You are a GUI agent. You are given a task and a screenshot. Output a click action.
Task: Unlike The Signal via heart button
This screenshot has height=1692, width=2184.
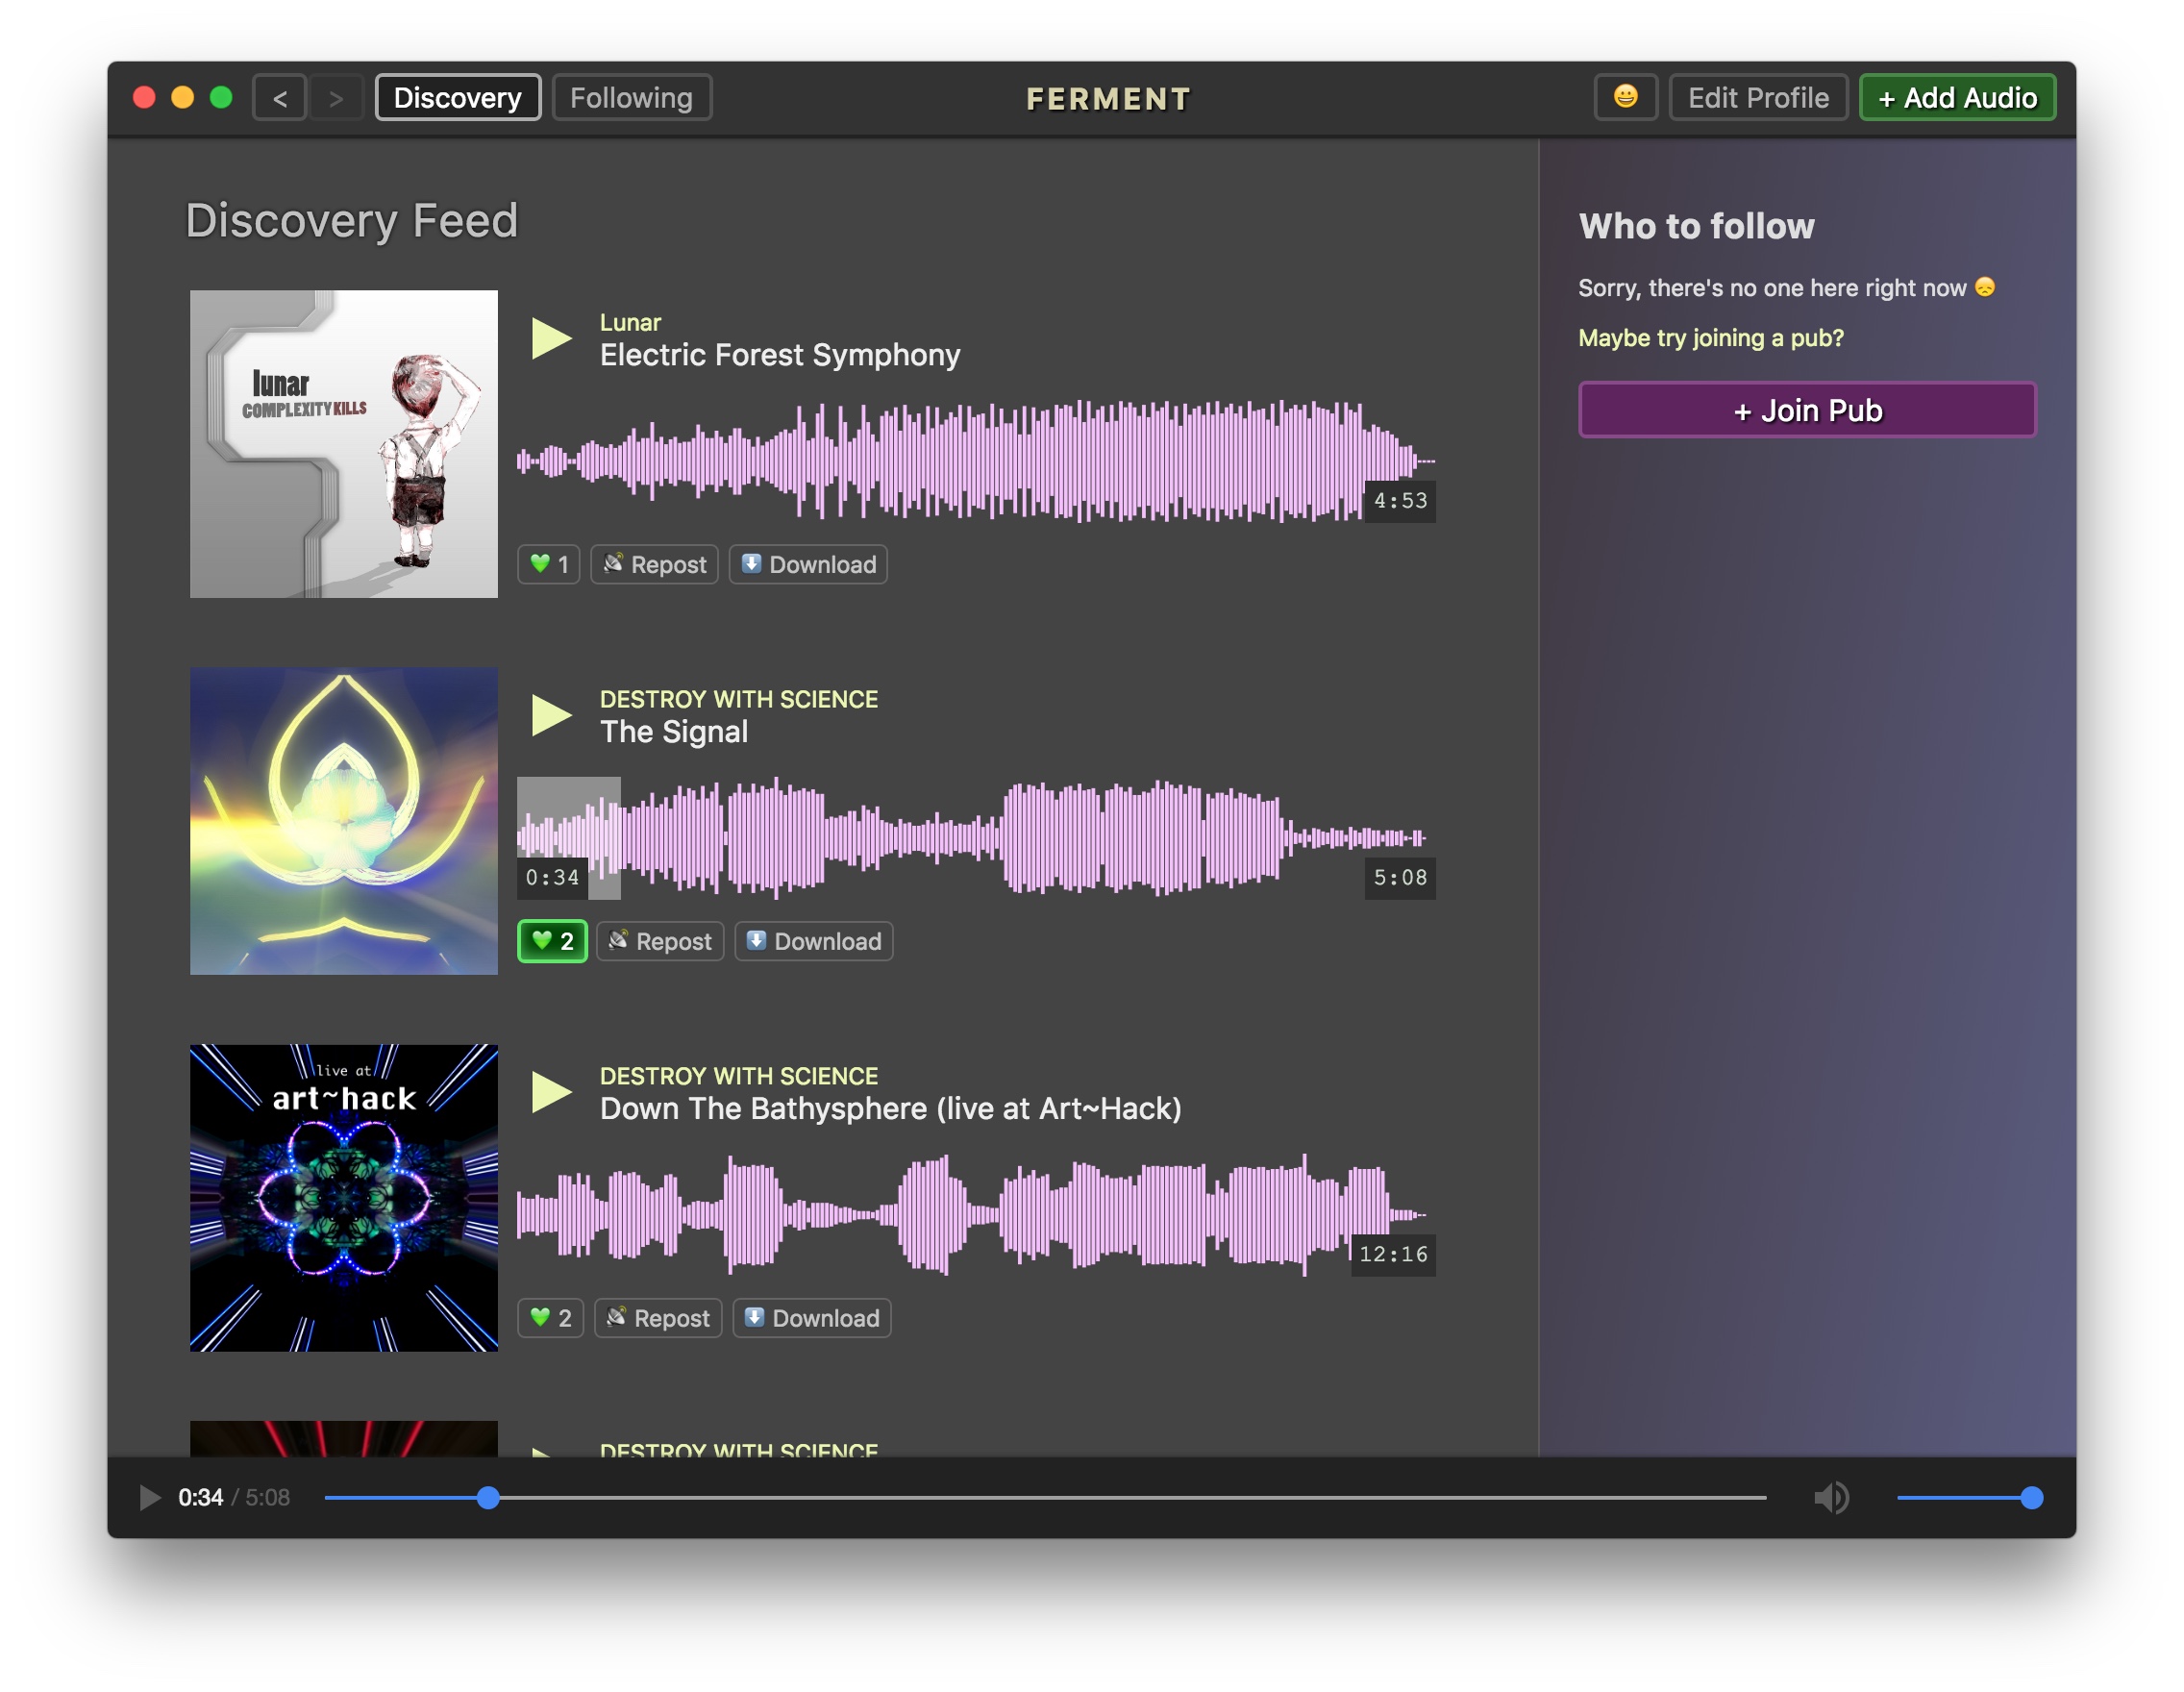coord(552,941)
